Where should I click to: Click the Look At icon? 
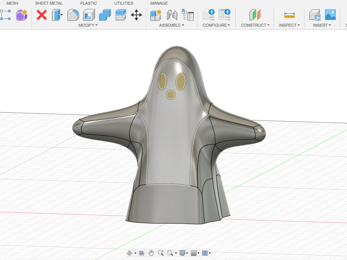coord(141,253)
